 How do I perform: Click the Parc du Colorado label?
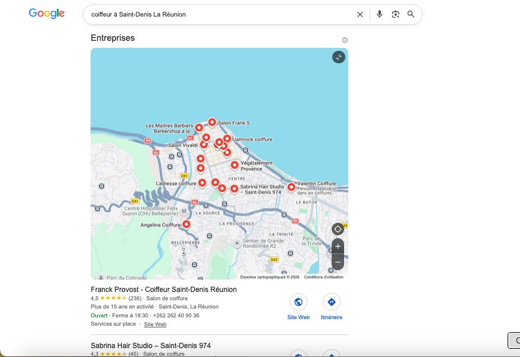(126, 278)
